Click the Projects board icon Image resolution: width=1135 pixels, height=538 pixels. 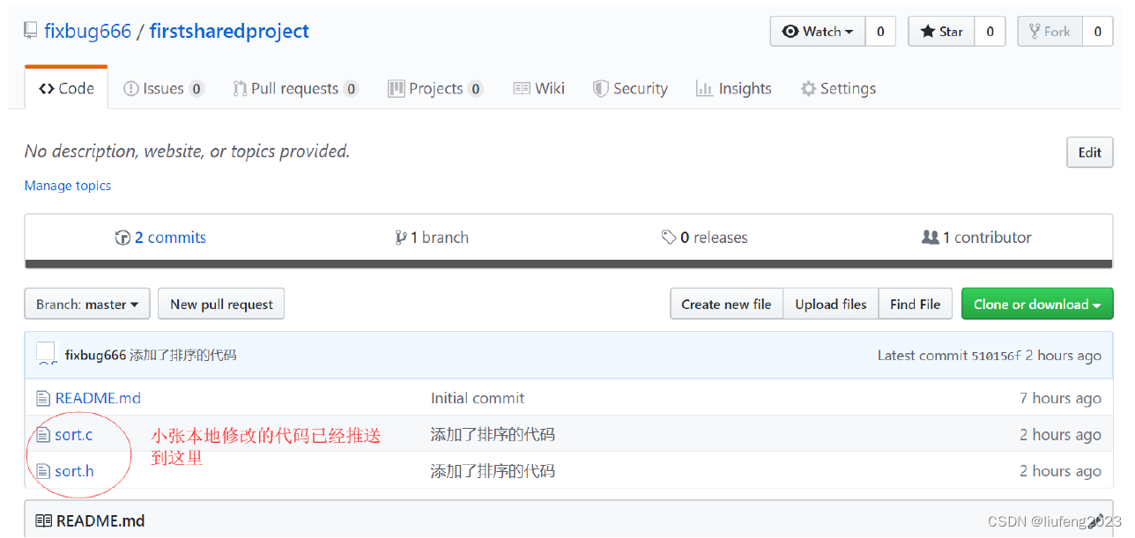(397, 88)
